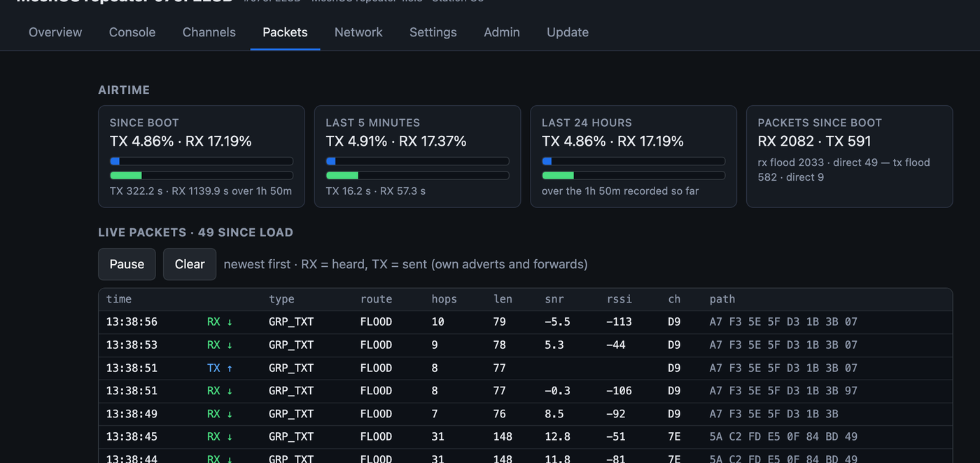Click 'RX ↓' marker in the 13:38:45 row
The width and height of the screenshot is (980, 463).
[x=220, y=436]
